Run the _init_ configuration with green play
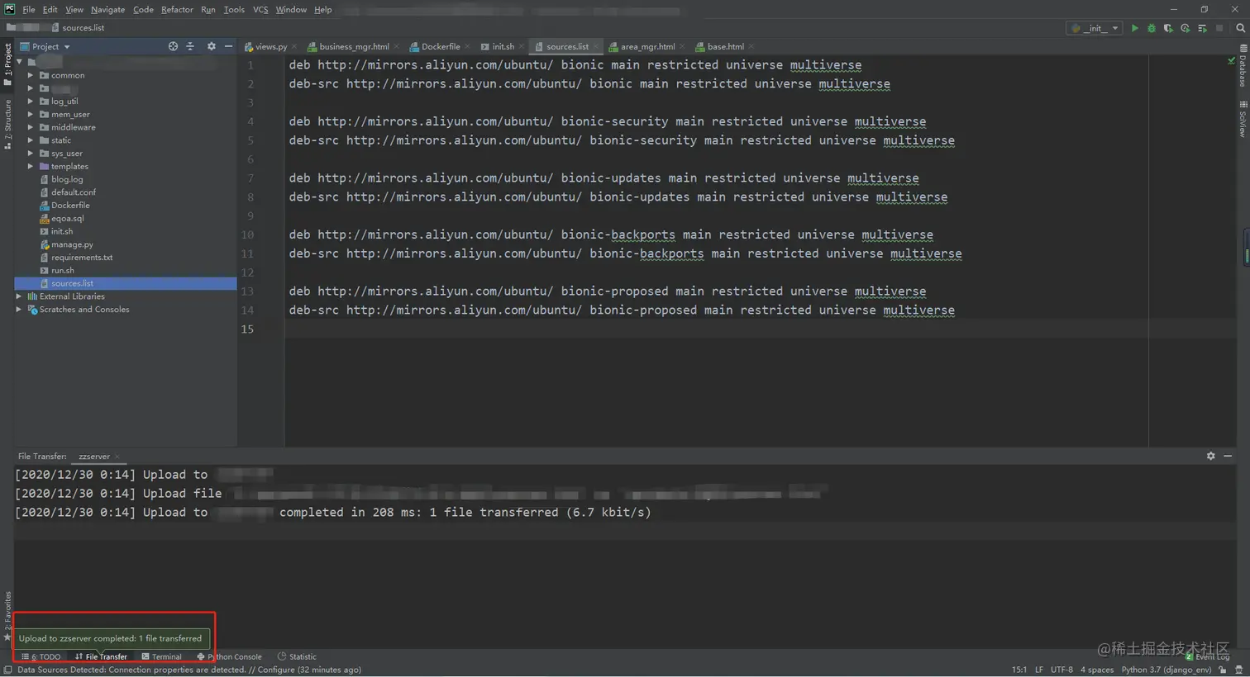The image size is (1250, 677). [x=1134, y=28]
